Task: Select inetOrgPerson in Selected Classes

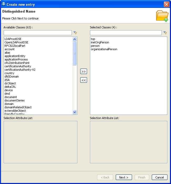Action: (x=100, y=42)
